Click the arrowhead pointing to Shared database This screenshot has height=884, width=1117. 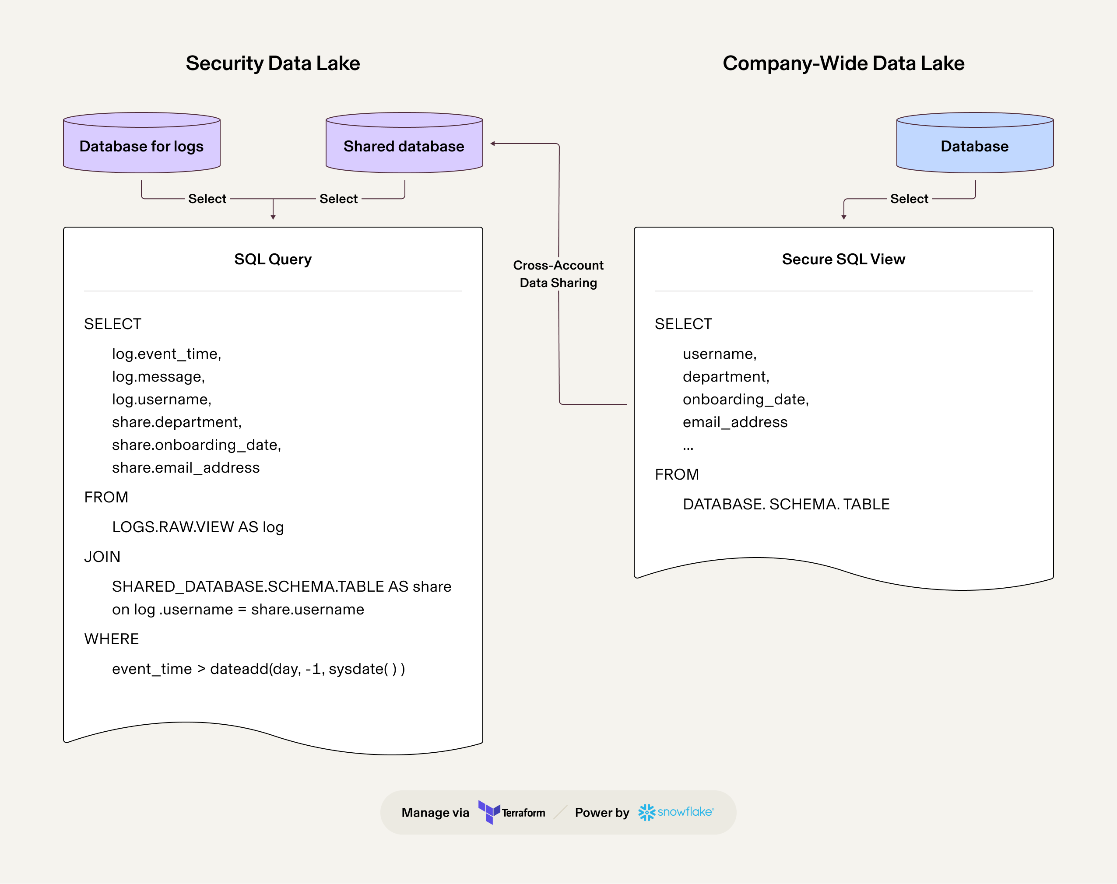(493, 144)
